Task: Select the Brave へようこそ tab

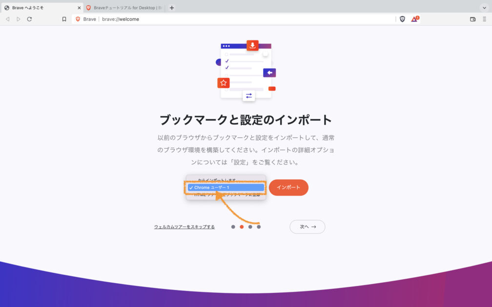Action: [x=41, y=8]
